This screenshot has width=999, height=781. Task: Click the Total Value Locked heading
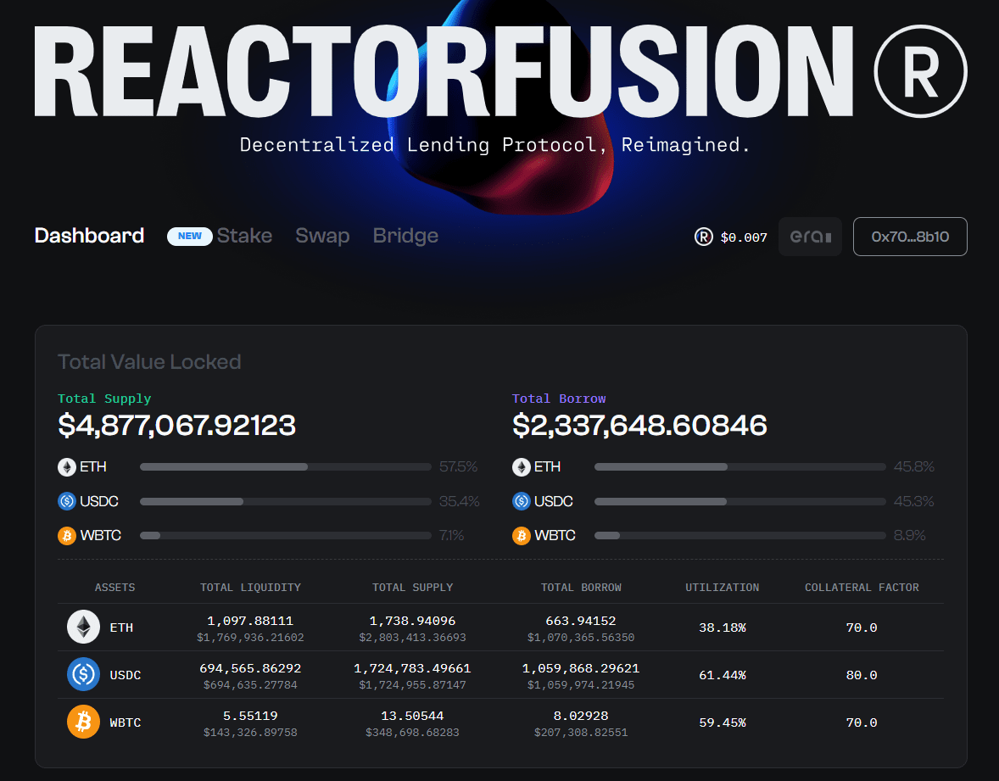point(149,362)
